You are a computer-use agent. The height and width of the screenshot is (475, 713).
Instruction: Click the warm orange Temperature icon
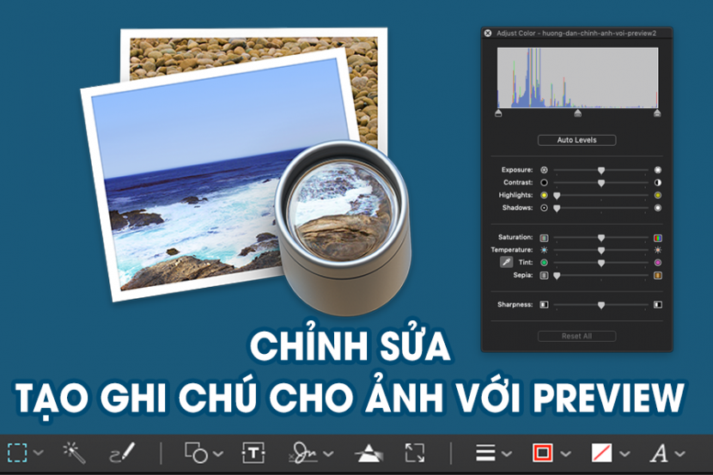click(x=657, y=250)
